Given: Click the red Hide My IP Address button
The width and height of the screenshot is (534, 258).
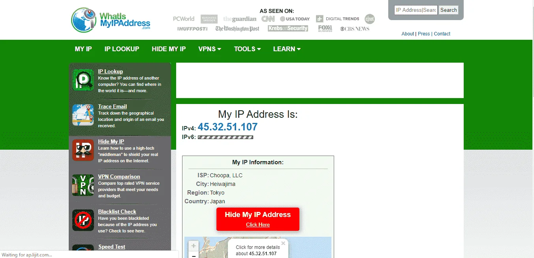Looking at the screenshot, I should click(258, 219).
